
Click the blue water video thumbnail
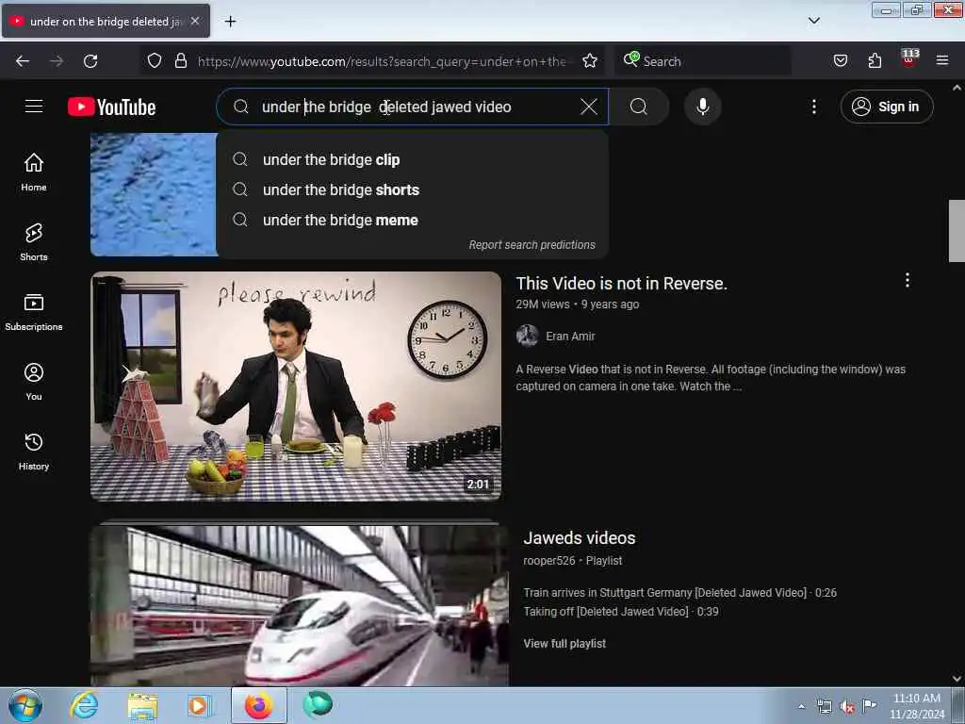click(x=154, y=194)
